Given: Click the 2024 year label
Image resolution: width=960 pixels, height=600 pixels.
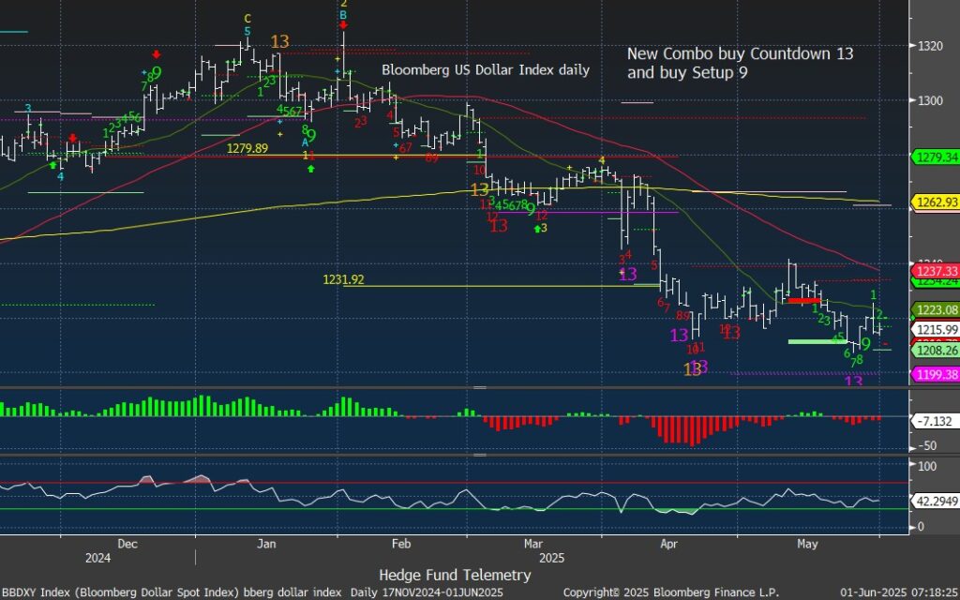Looking at the screenshot, I should [x=97, y=559].
